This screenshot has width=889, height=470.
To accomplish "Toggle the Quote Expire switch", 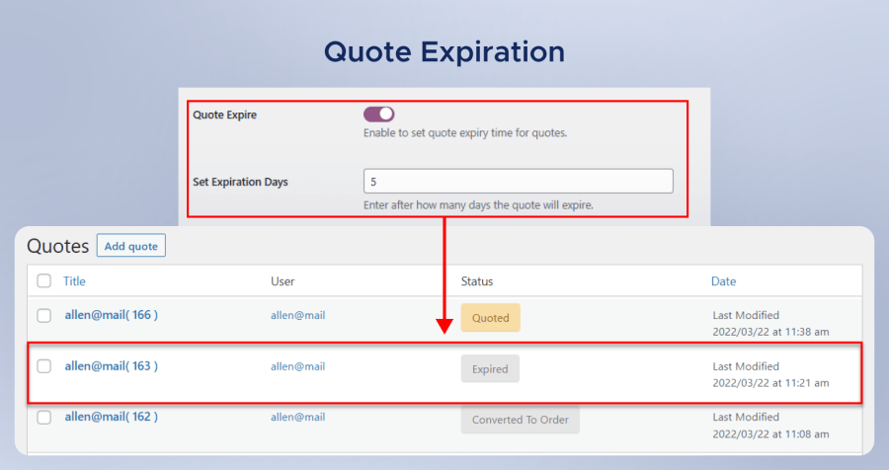I will pyautogui.click(x=378, y=114).
